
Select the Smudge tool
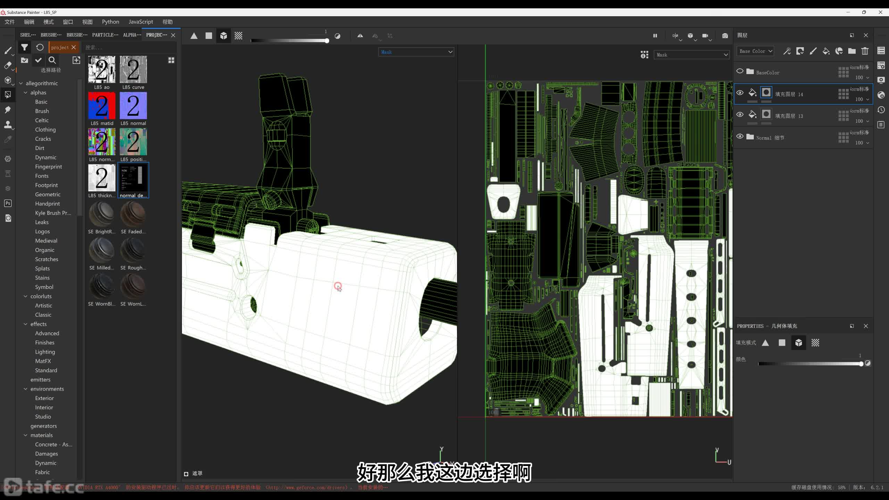8,110
